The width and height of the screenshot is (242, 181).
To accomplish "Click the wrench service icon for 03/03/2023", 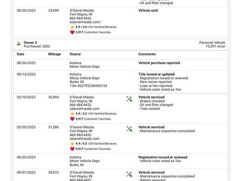I will (x=129, y=129).
